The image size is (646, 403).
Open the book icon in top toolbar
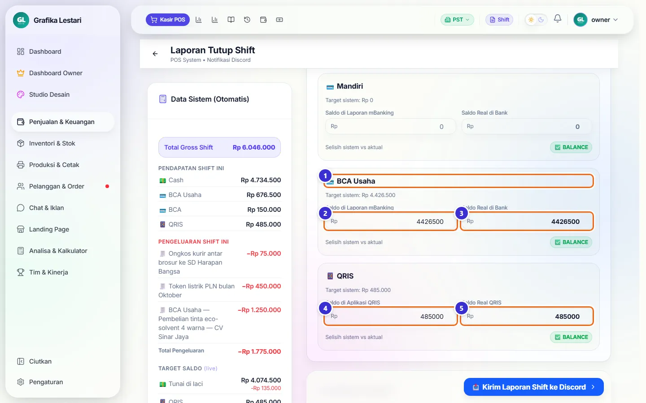[x=231, y=20]
